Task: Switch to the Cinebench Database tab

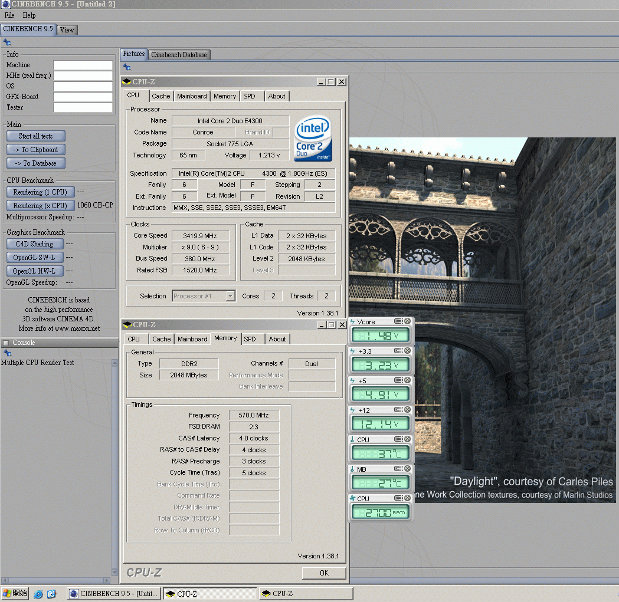Action: click(x=179, y=55)
